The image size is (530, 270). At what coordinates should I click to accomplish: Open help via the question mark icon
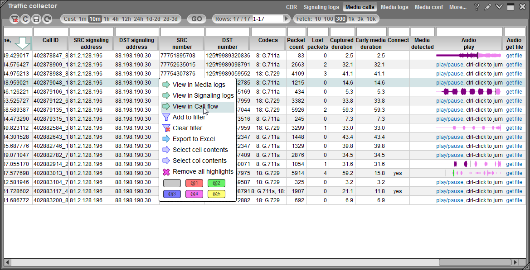coord(477,7)
